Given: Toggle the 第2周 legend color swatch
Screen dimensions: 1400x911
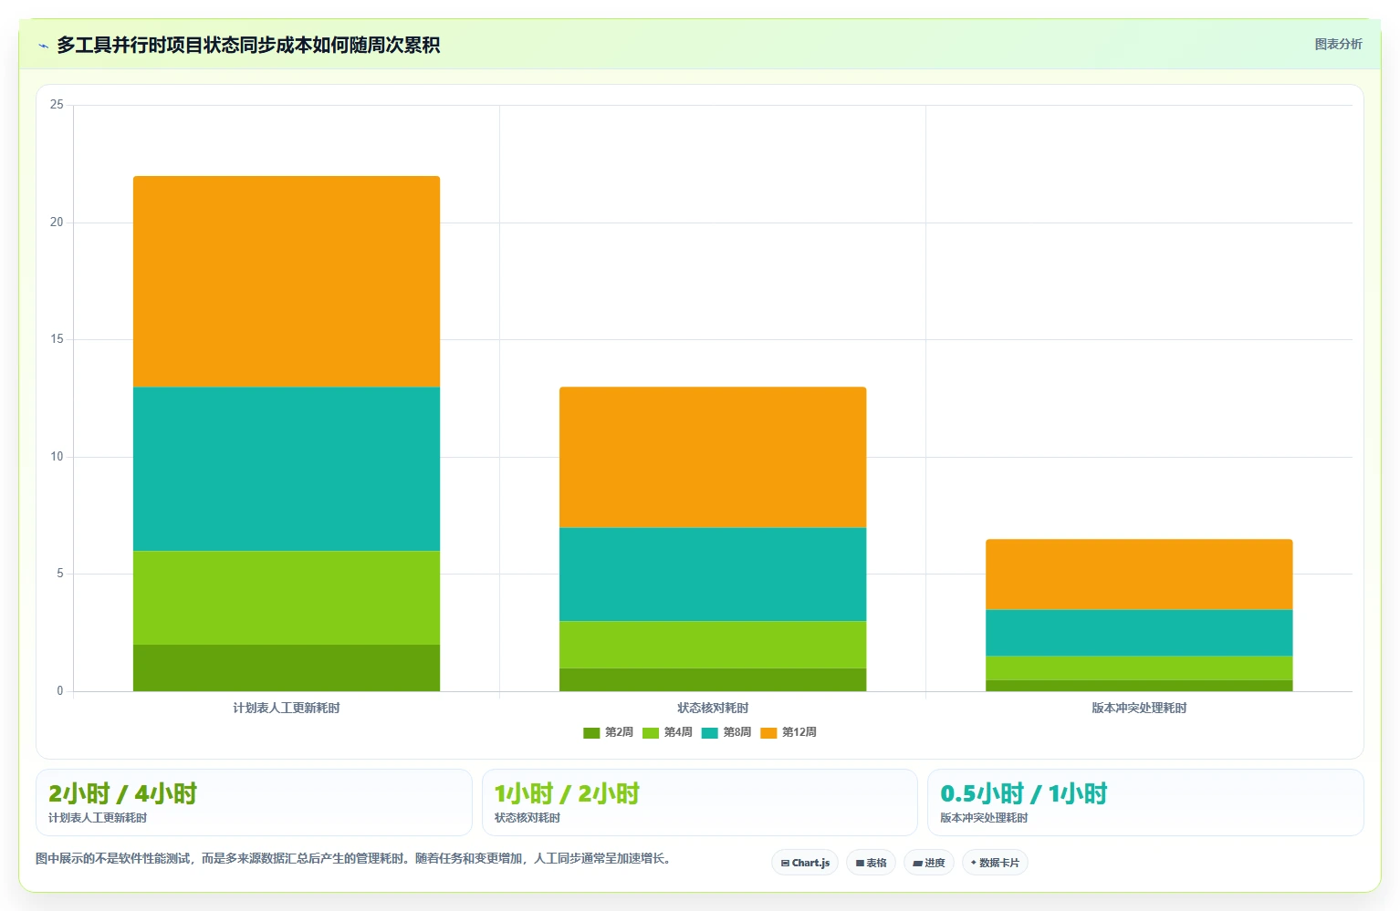Looking at the screenshot, I should (x=591, y=733).
